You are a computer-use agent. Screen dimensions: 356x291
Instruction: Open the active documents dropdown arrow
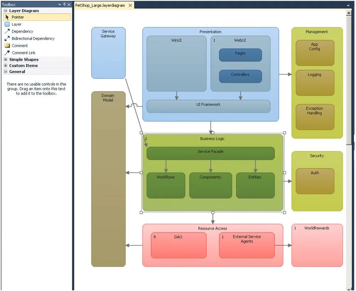[x=348, y=5]
